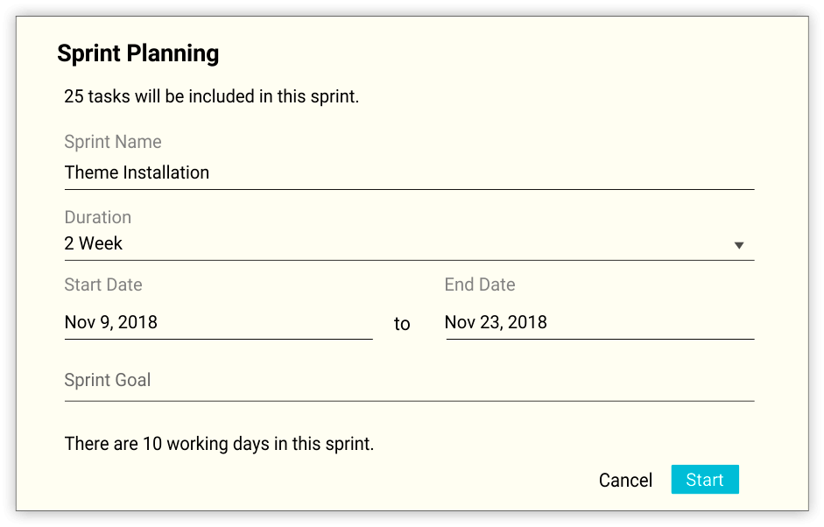
Task: Click the 'Sprint Name' field label
Action: 113,142
